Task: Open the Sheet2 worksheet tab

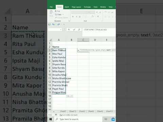Action: pos(82,111)
